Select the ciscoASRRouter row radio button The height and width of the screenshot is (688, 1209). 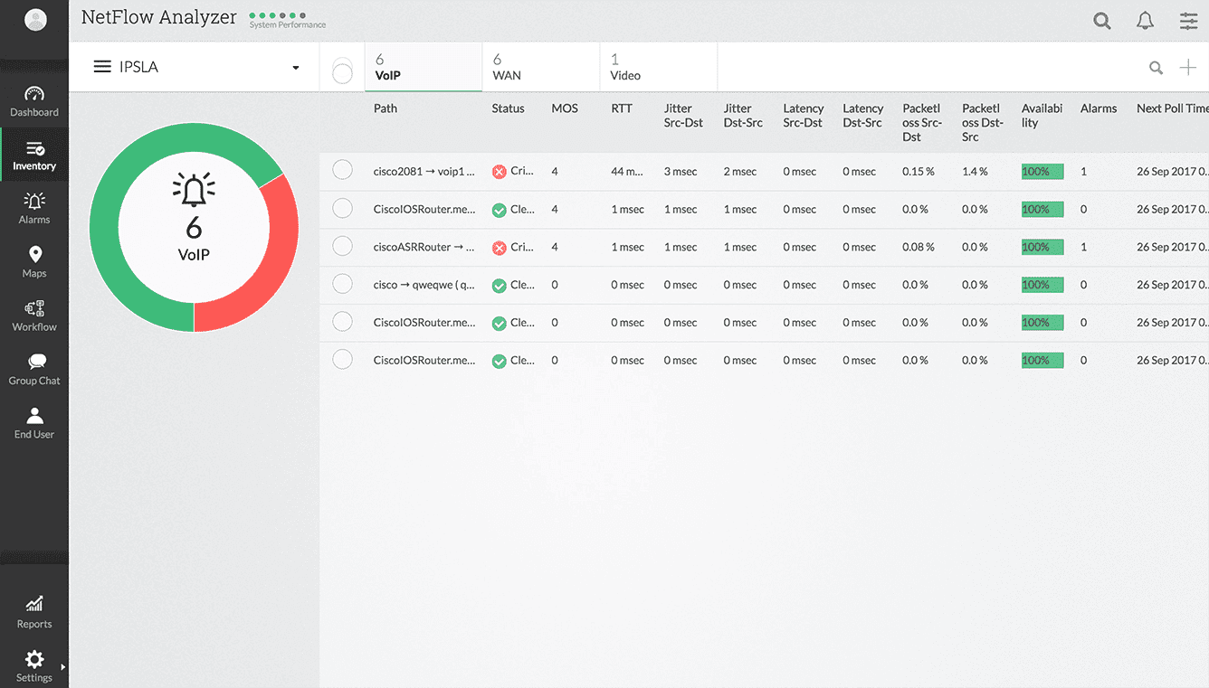pyautogui.click(x=342, y=246)
